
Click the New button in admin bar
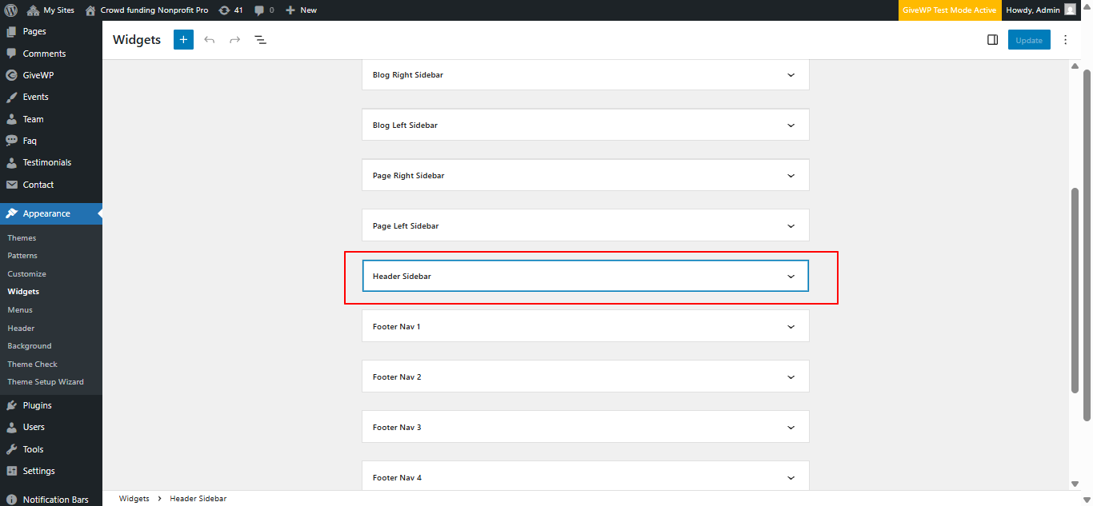pyautogui.click(x=302, y=10)
